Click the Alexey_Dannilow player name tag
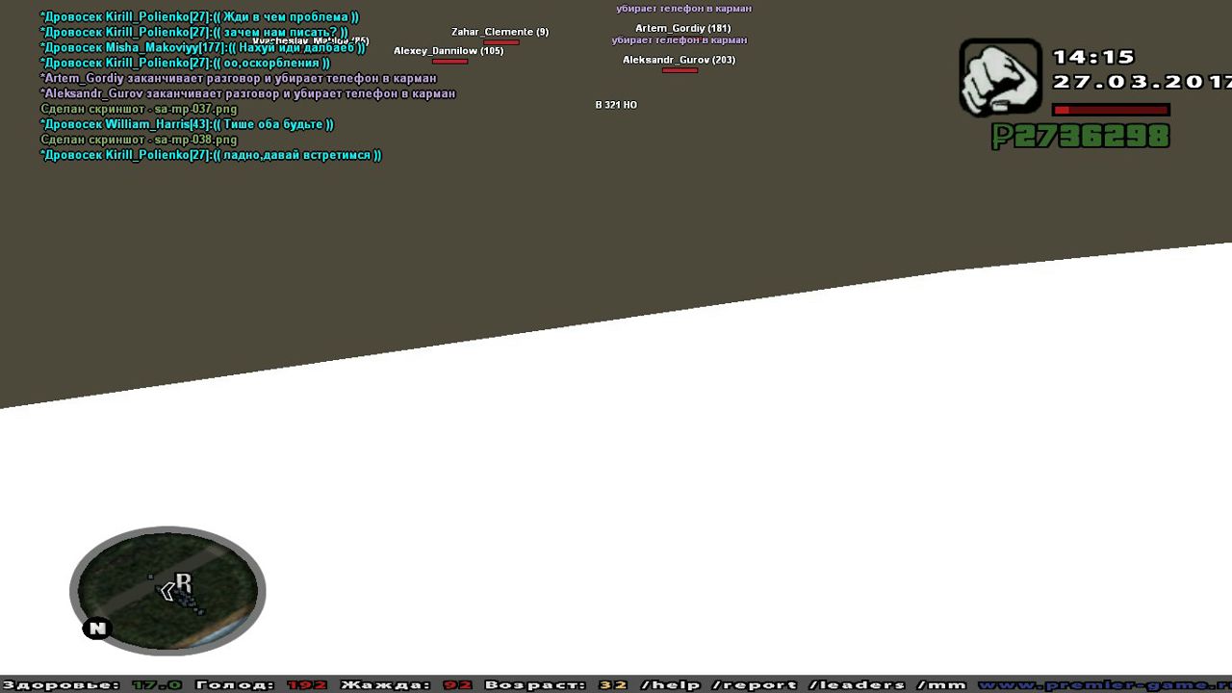This screenshot has height=693, width=1232. click(x=449, y=51)
